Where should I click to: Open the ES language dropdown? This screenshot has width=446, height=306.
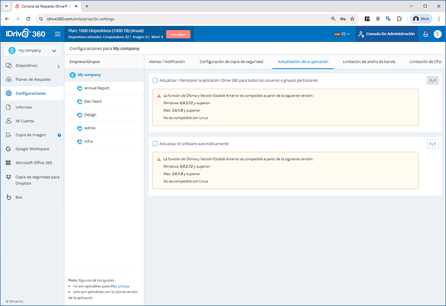click(x=342, y=34)
